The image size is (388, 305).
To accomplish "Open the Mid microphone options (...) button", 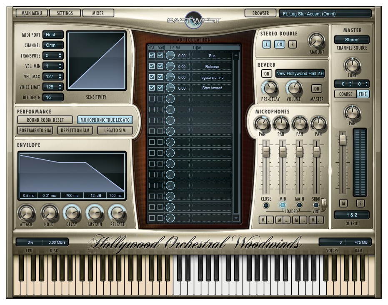I will pyautogui.click(x=287, y=220).
